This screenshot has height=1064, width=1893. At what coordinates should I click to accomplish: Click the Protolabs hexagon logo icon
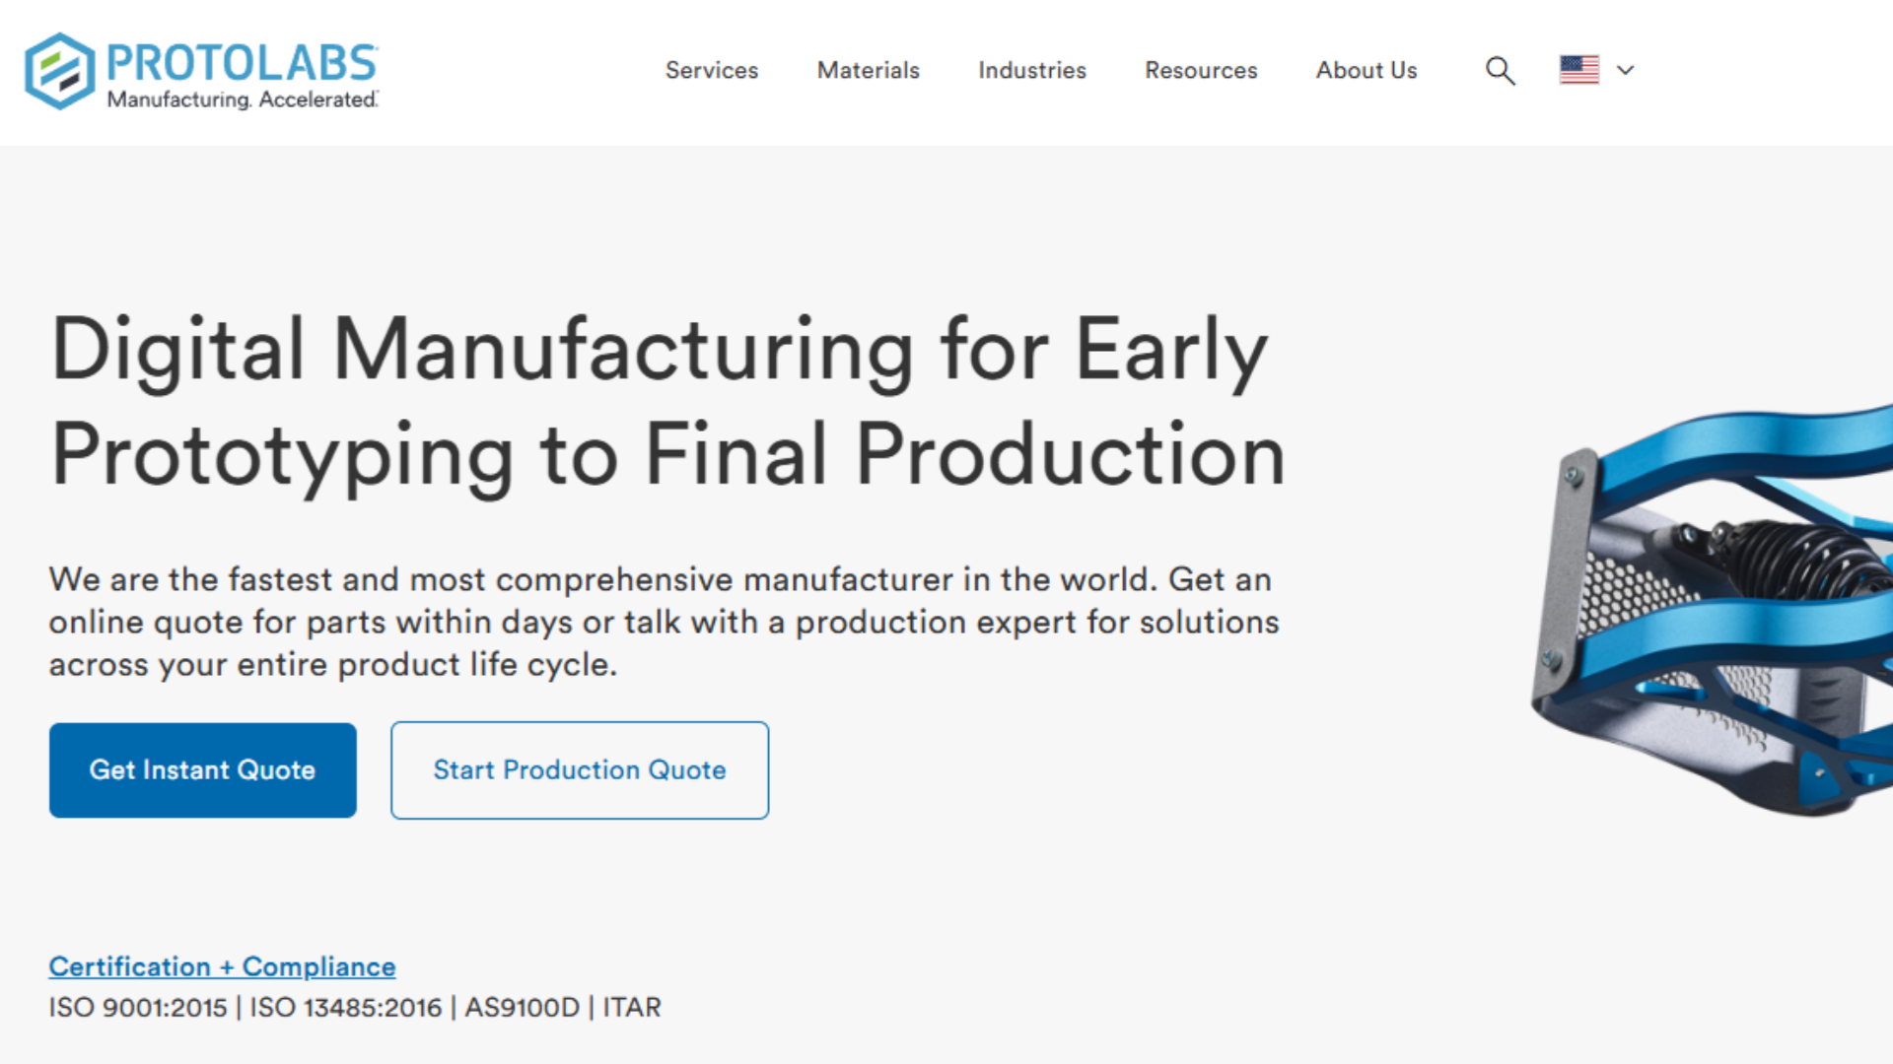[60, 71]
